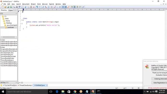Click the Spell check toolbar icon
This screenshot has height=94, width=167.
pos(20,7)
